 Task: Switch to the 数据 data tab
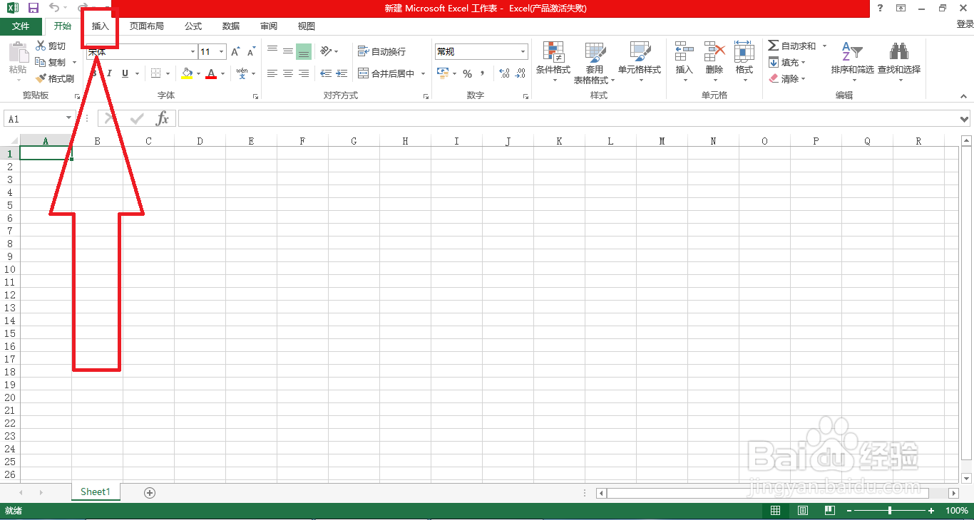pyautogui.click(x=231, y=26)
